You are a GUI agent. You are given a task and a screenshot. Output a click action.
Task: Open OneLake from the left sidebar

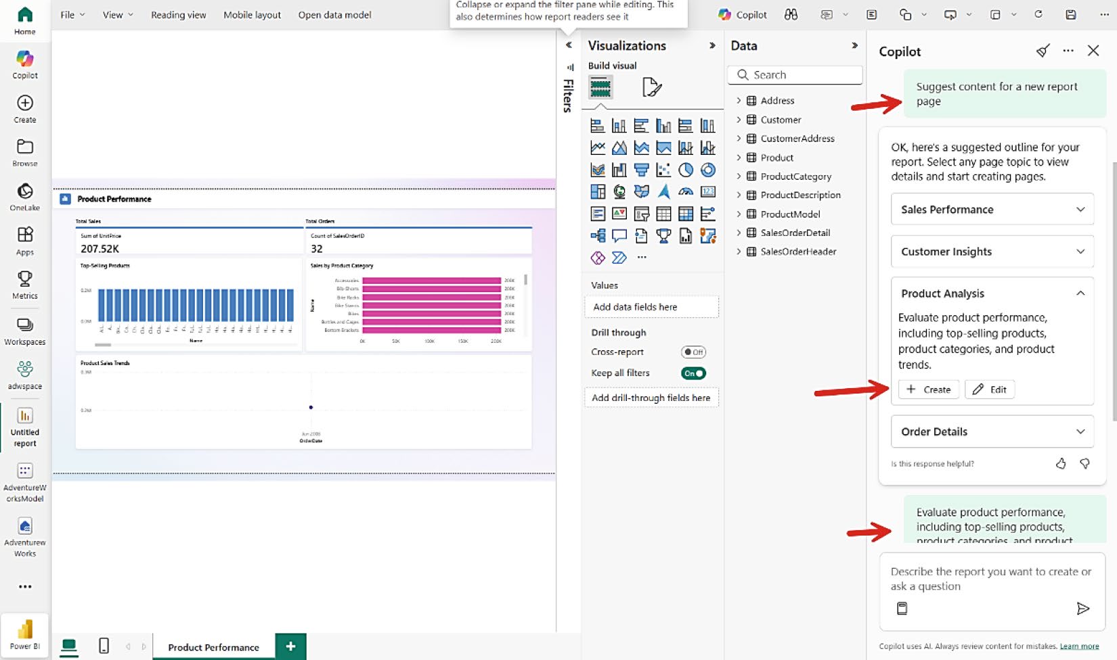[25, 197]
